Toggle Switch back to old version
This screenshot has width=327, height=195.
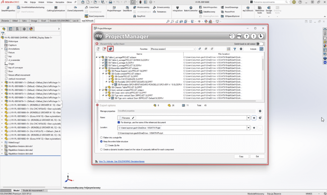click(260, 44)
